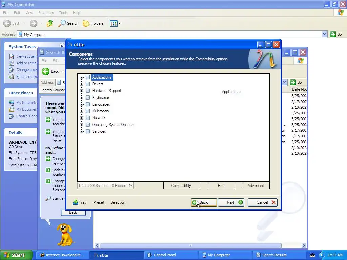The image size is (347, 260).
Task: Click the Folders toolbar icon
Action: [86, 23]
